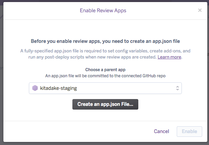Click blank dialog area below Create button
This screenshot has width=209, height=145.
[x=105, y=115]
